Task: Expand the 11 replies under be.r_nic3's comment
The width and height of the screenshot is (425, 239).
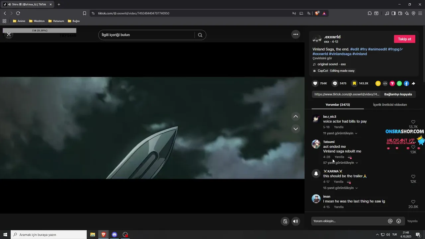Action: point(340,133)
